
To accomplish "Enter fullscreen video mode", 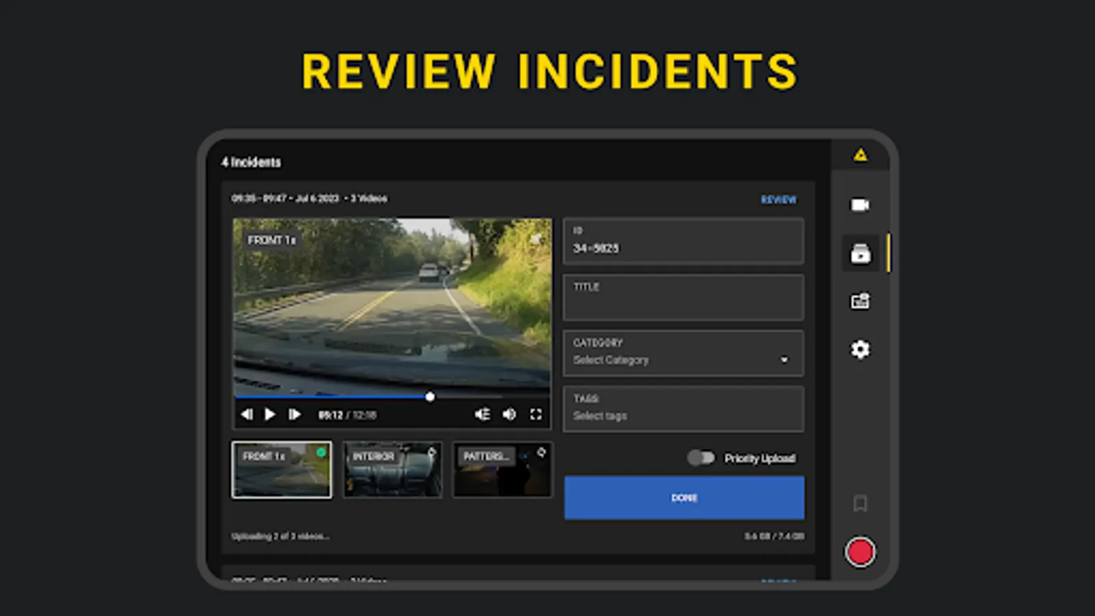I will (536, 415).
